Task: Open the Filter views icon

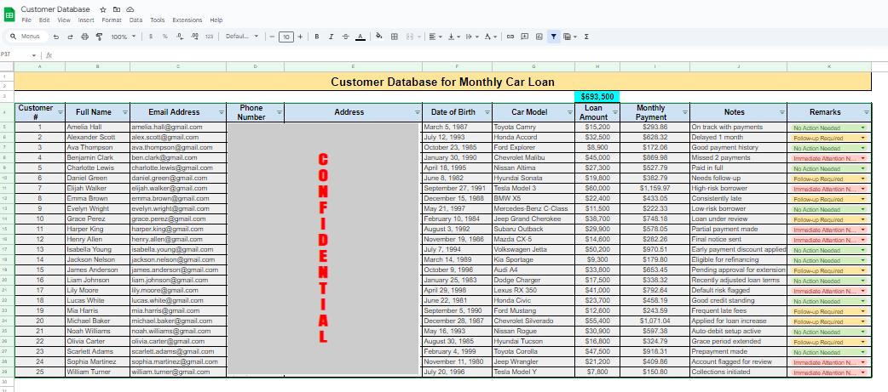Action: click(569, 37)
